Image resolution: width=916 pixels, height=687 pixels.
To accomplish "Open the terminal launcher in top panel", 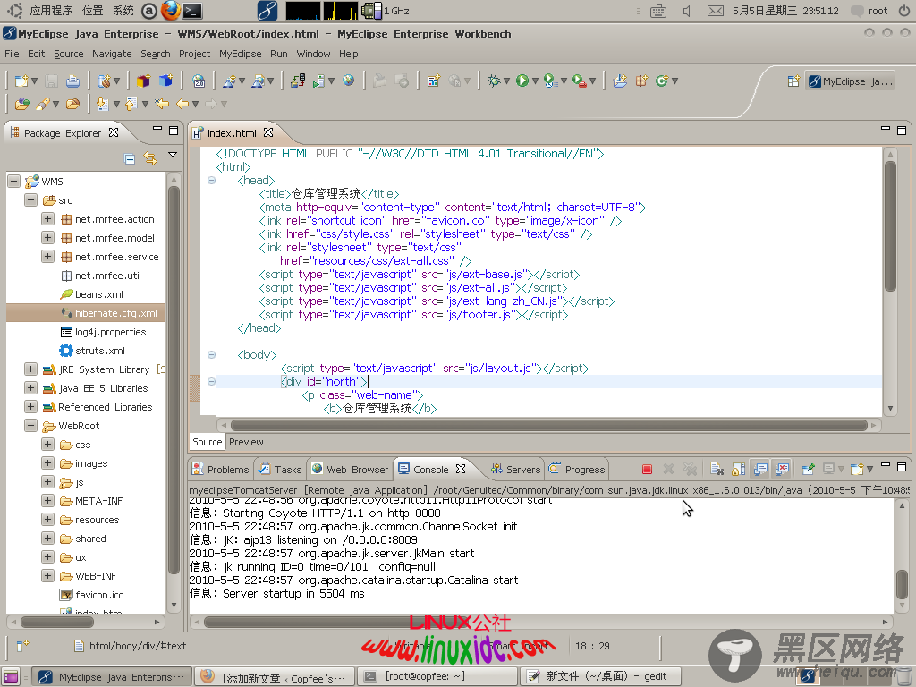I will pyautogui.click(x=192, y=11).
